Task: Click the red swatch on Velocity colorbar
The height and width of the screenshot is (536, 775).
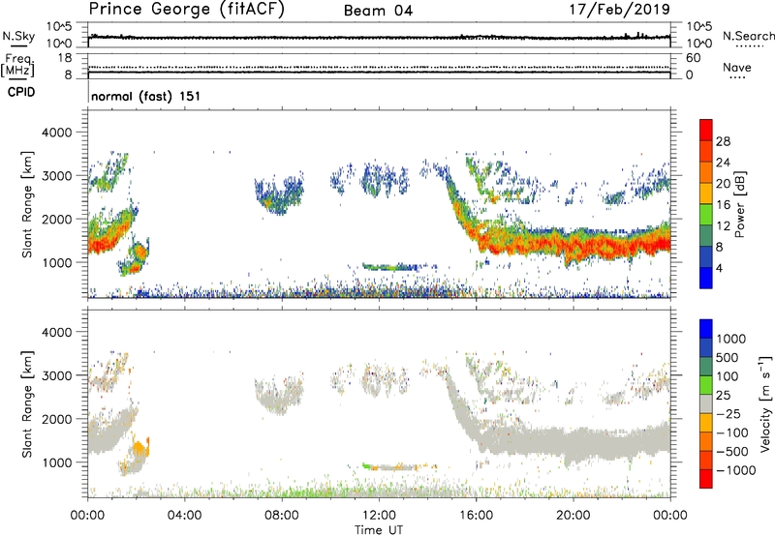Action: [x=706, y=479]
